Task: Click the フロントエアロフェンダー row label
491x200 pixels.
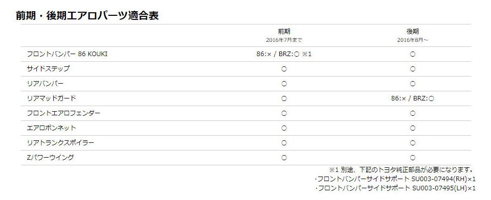Action: 63,113
